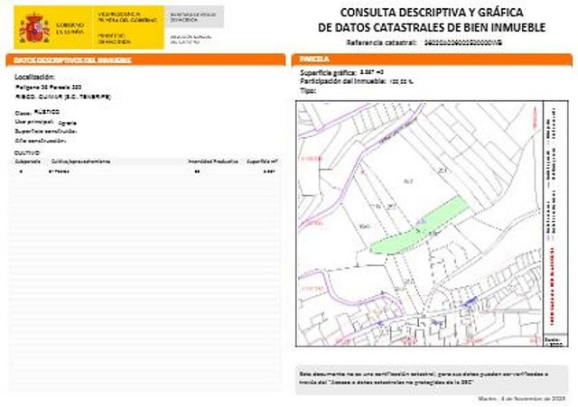Click the Spanish coat of arms emblem
Viewport: 578px width, 407px height.
pyautogui.click(x=34, y=28)
